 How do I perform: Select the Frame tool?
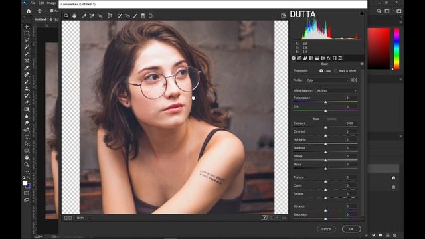tap(27, 61)
